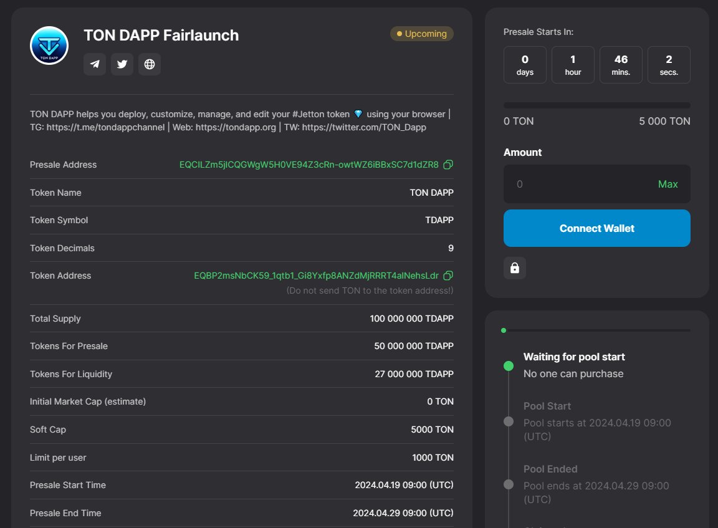Click the stage progress bar above Waiting for pool start
The height and width of the screenshot is (528, 718).
596,330
